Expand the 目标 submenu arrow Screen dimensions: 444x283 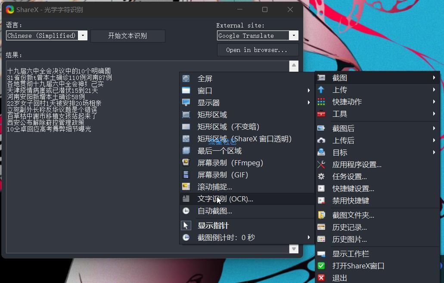click(x=434, y=152)
